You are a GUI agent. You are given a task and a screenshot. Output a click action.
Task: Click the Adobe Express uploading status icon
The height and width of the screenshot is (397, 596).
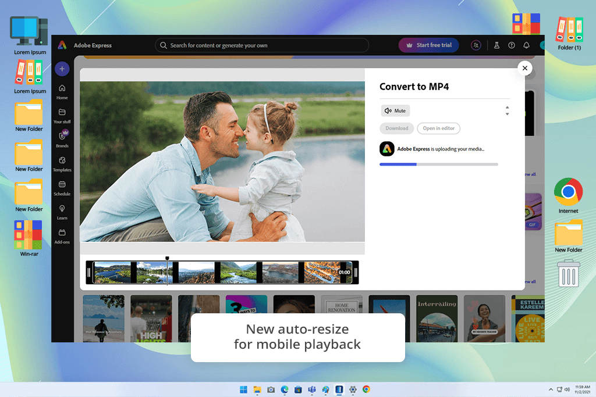click(x=387, y=149)
